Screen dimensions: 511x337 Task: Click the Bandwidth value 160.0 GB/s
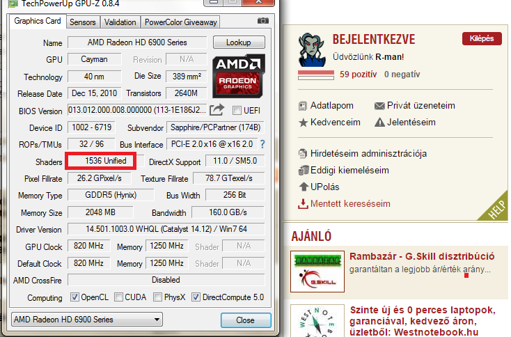click(228, 212)
